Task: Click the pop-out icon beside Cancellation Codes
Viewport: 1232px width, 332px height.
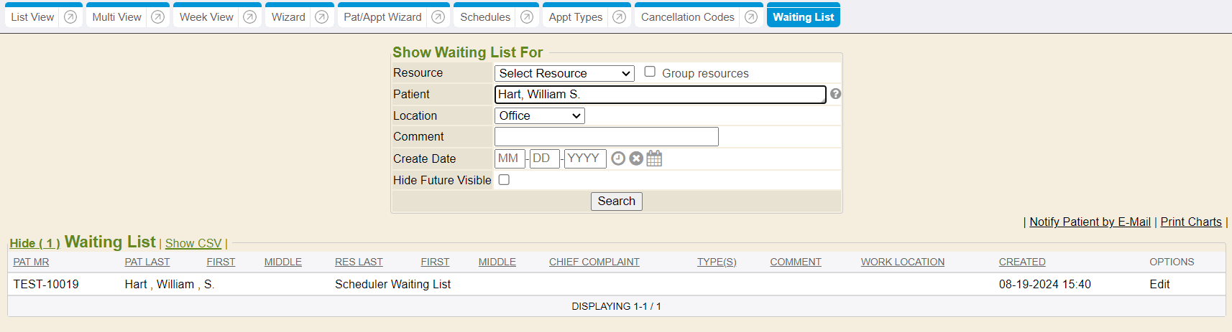Action: tap(751, 17)
